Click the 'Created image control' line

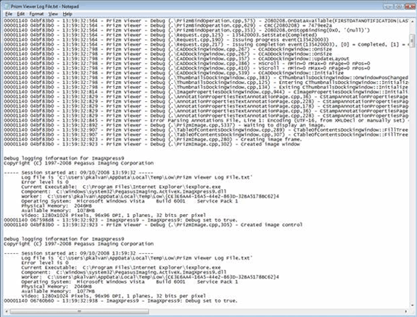(x=153, y=225)
